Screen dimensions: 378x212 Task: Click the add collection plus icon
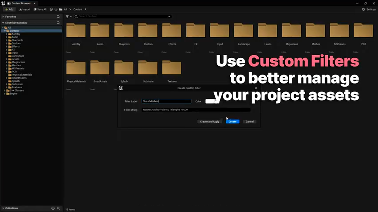pyautogui.click(x=53, y=208)
